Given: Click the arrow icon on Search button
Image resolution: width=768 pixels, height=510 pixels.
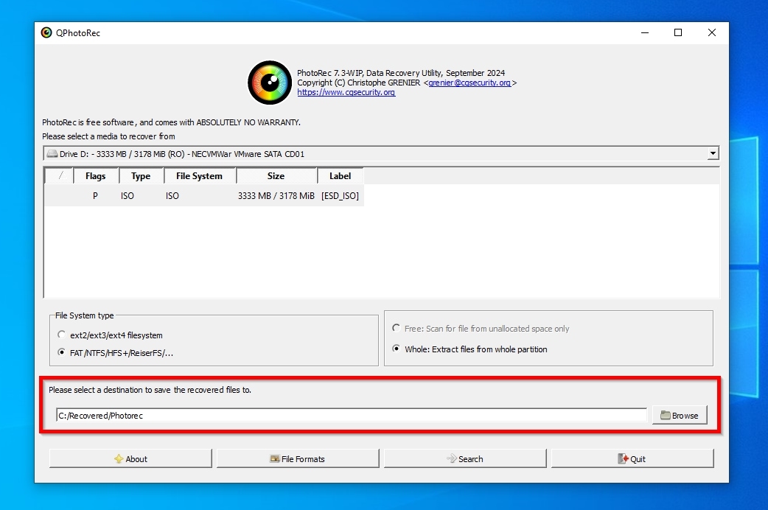Looking at the screenshot, I should pos(452,458).
